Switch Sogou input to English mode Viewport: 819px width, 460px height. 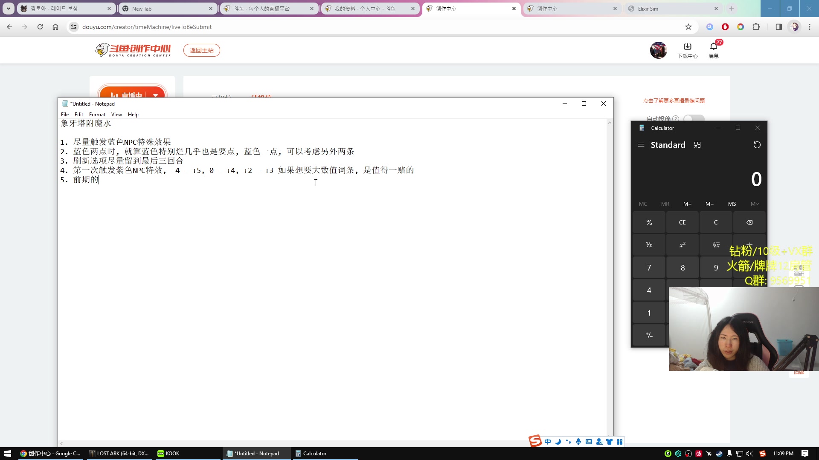[x=548, y=442]
